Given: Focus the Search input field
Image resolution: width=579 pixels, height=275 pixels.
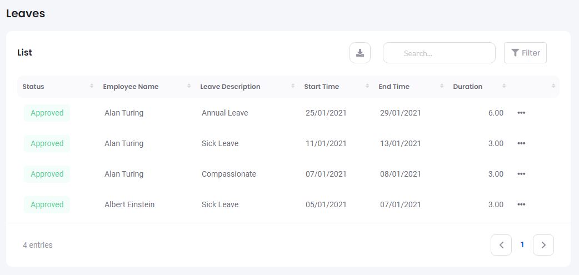Looking at the screenshot, I should [439, 53].
